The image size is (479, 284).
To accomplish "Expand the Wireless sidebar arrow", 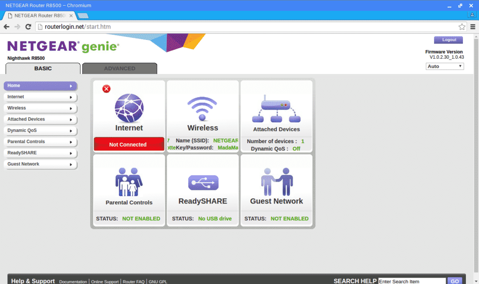I will [71, 108].
